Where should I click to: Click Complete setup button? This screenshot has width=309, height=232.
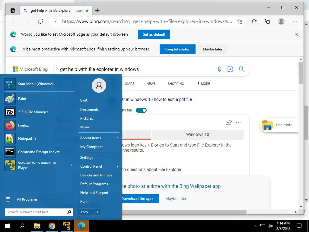click(177, 49)
